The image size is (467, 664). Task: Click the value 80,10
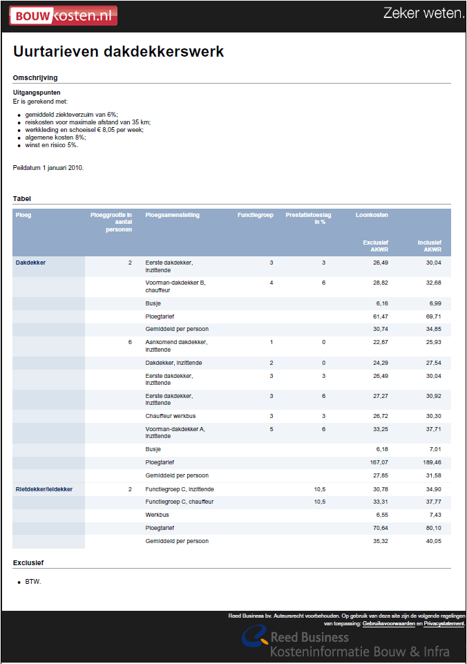[x=434, y=528]
